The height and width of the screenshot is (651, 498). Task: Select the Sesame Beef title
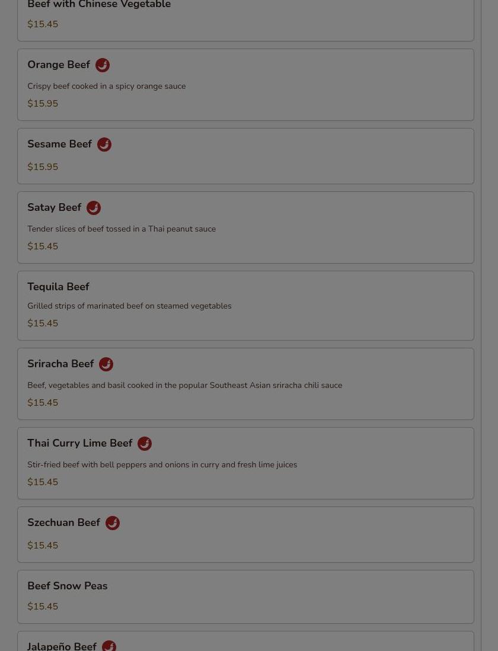coord(59,144)
